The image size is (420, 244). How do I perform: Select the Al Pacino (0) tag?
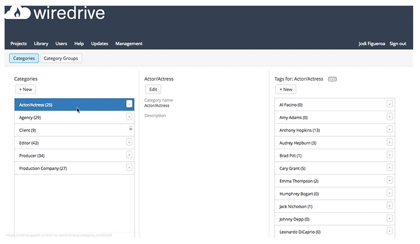[335, 105]
